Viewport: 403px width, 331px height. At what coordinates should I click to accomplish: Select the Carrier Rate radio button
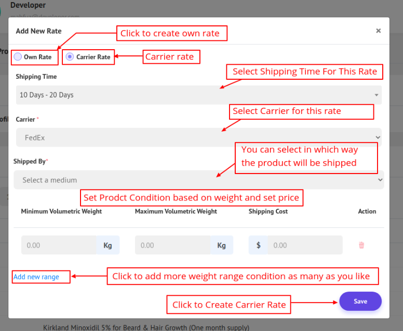pos(70,57)
